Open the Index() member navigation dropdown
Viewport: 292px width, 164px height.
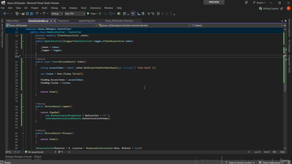(237, 26)
